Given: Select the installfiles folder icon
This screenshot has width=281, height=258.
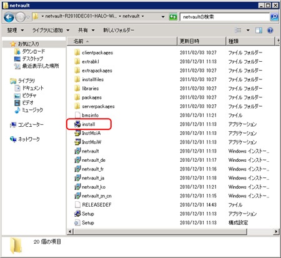Looking at the screenshot, I should click(77, 79).
